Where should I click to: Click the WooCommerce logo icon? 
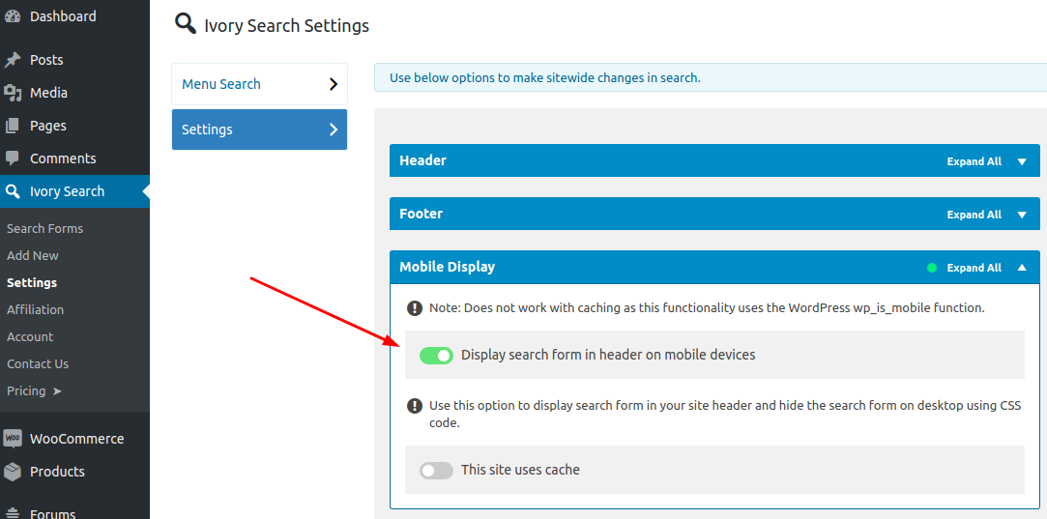coord(12,439)
